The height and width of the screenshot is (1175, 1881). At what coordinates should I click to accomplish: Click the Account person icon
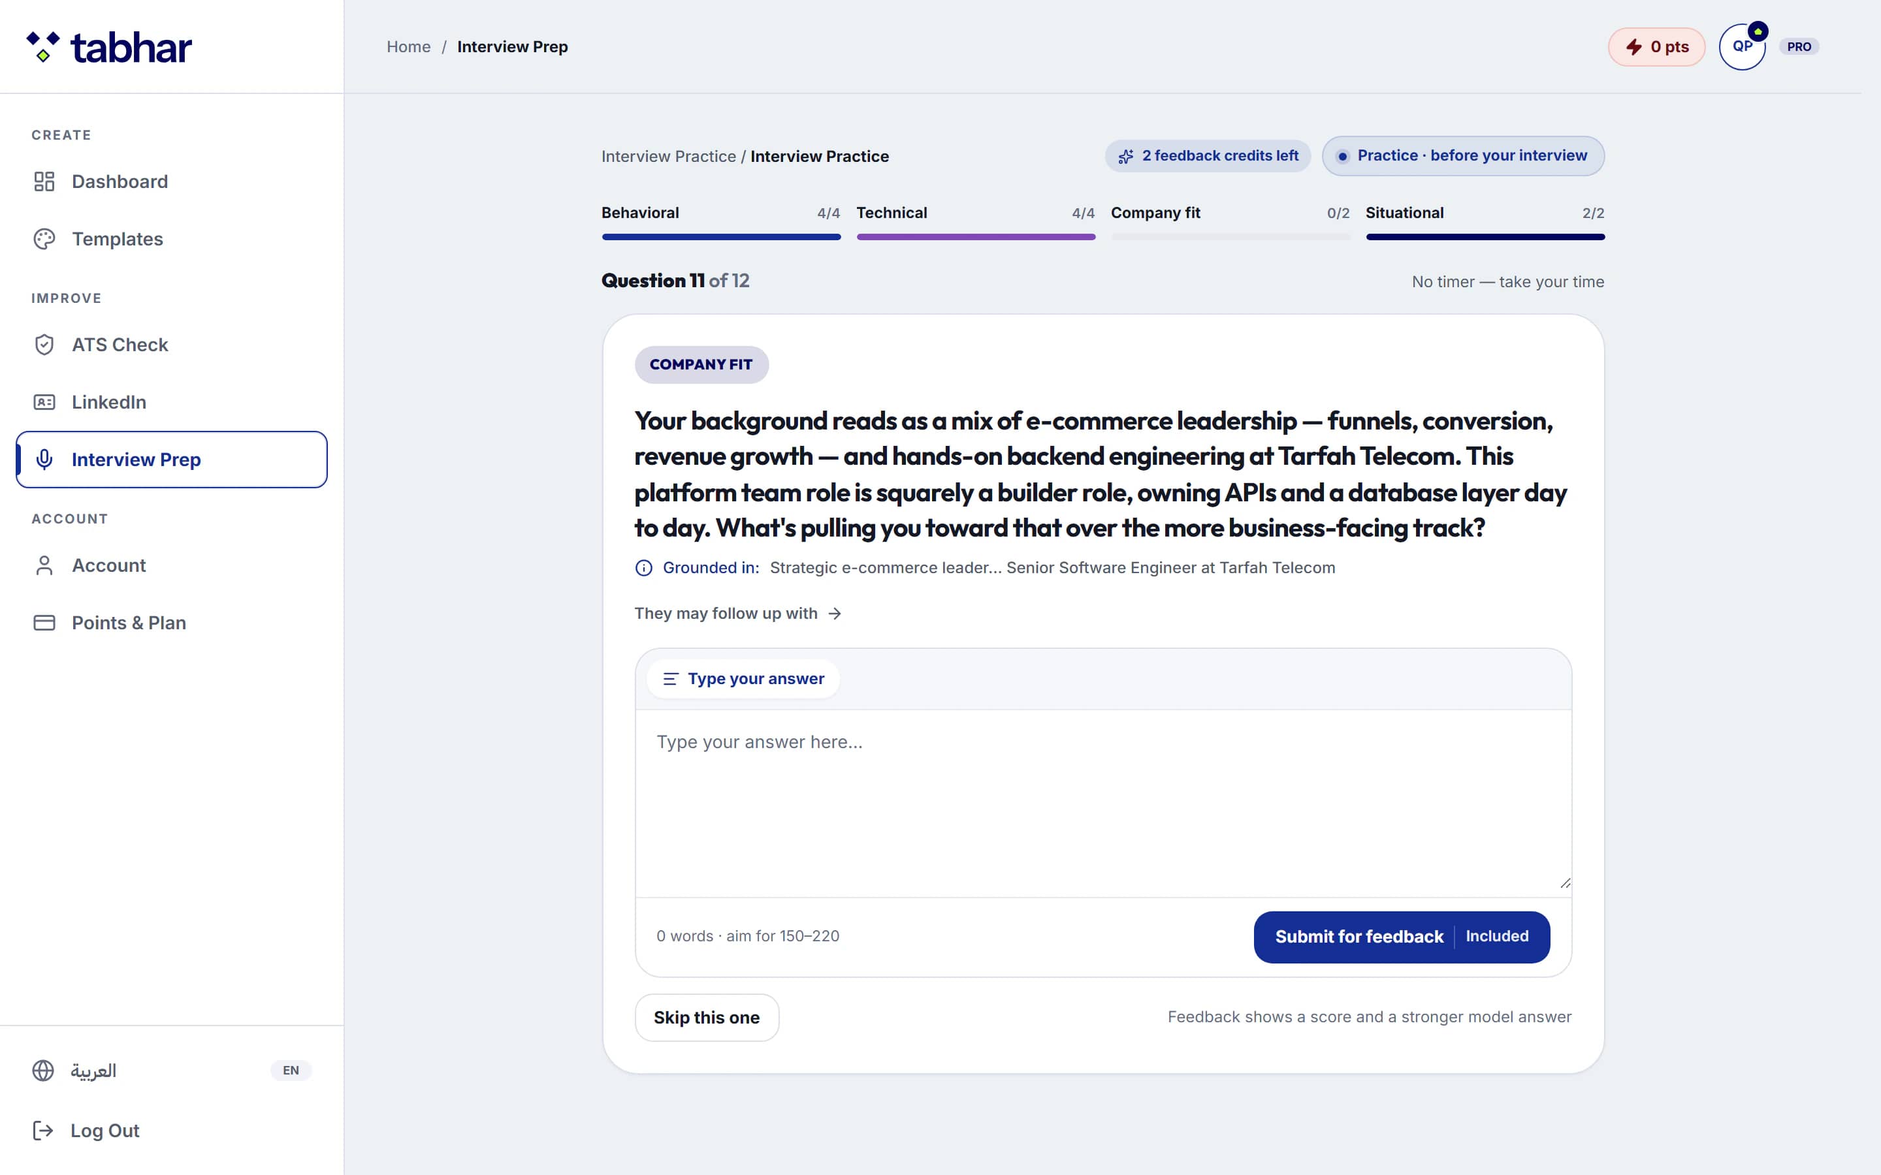click(44, 565)
